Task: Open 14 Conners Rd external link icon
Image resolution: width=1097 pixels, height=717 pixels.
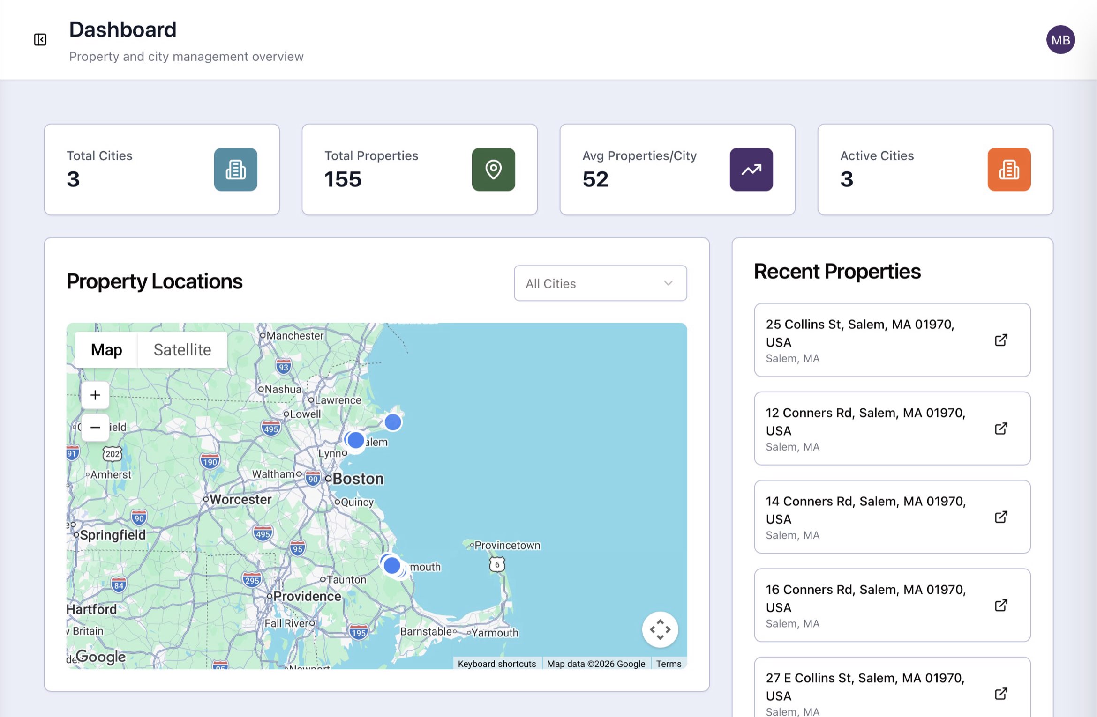Action: pyautogui.click(x=1001, y=517)
